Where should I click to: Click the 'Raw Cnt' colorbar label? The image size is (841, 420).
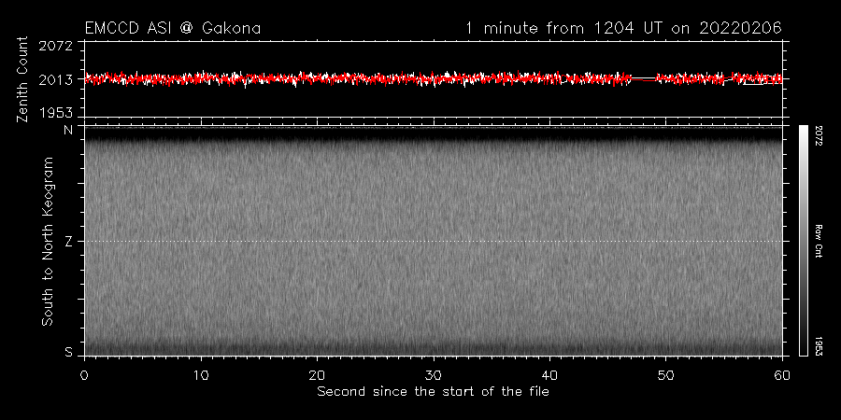point(819,241)
